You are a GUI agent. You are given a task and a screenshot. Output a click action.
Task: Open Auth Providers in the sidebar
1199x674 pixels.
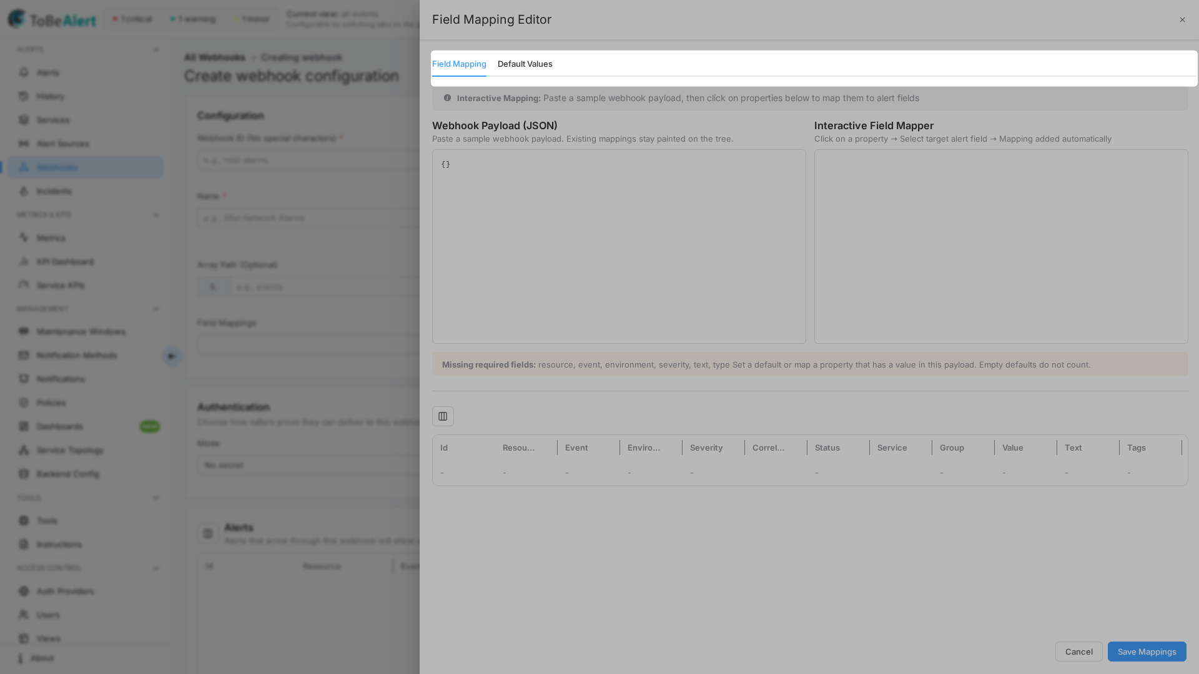(86, 591)
